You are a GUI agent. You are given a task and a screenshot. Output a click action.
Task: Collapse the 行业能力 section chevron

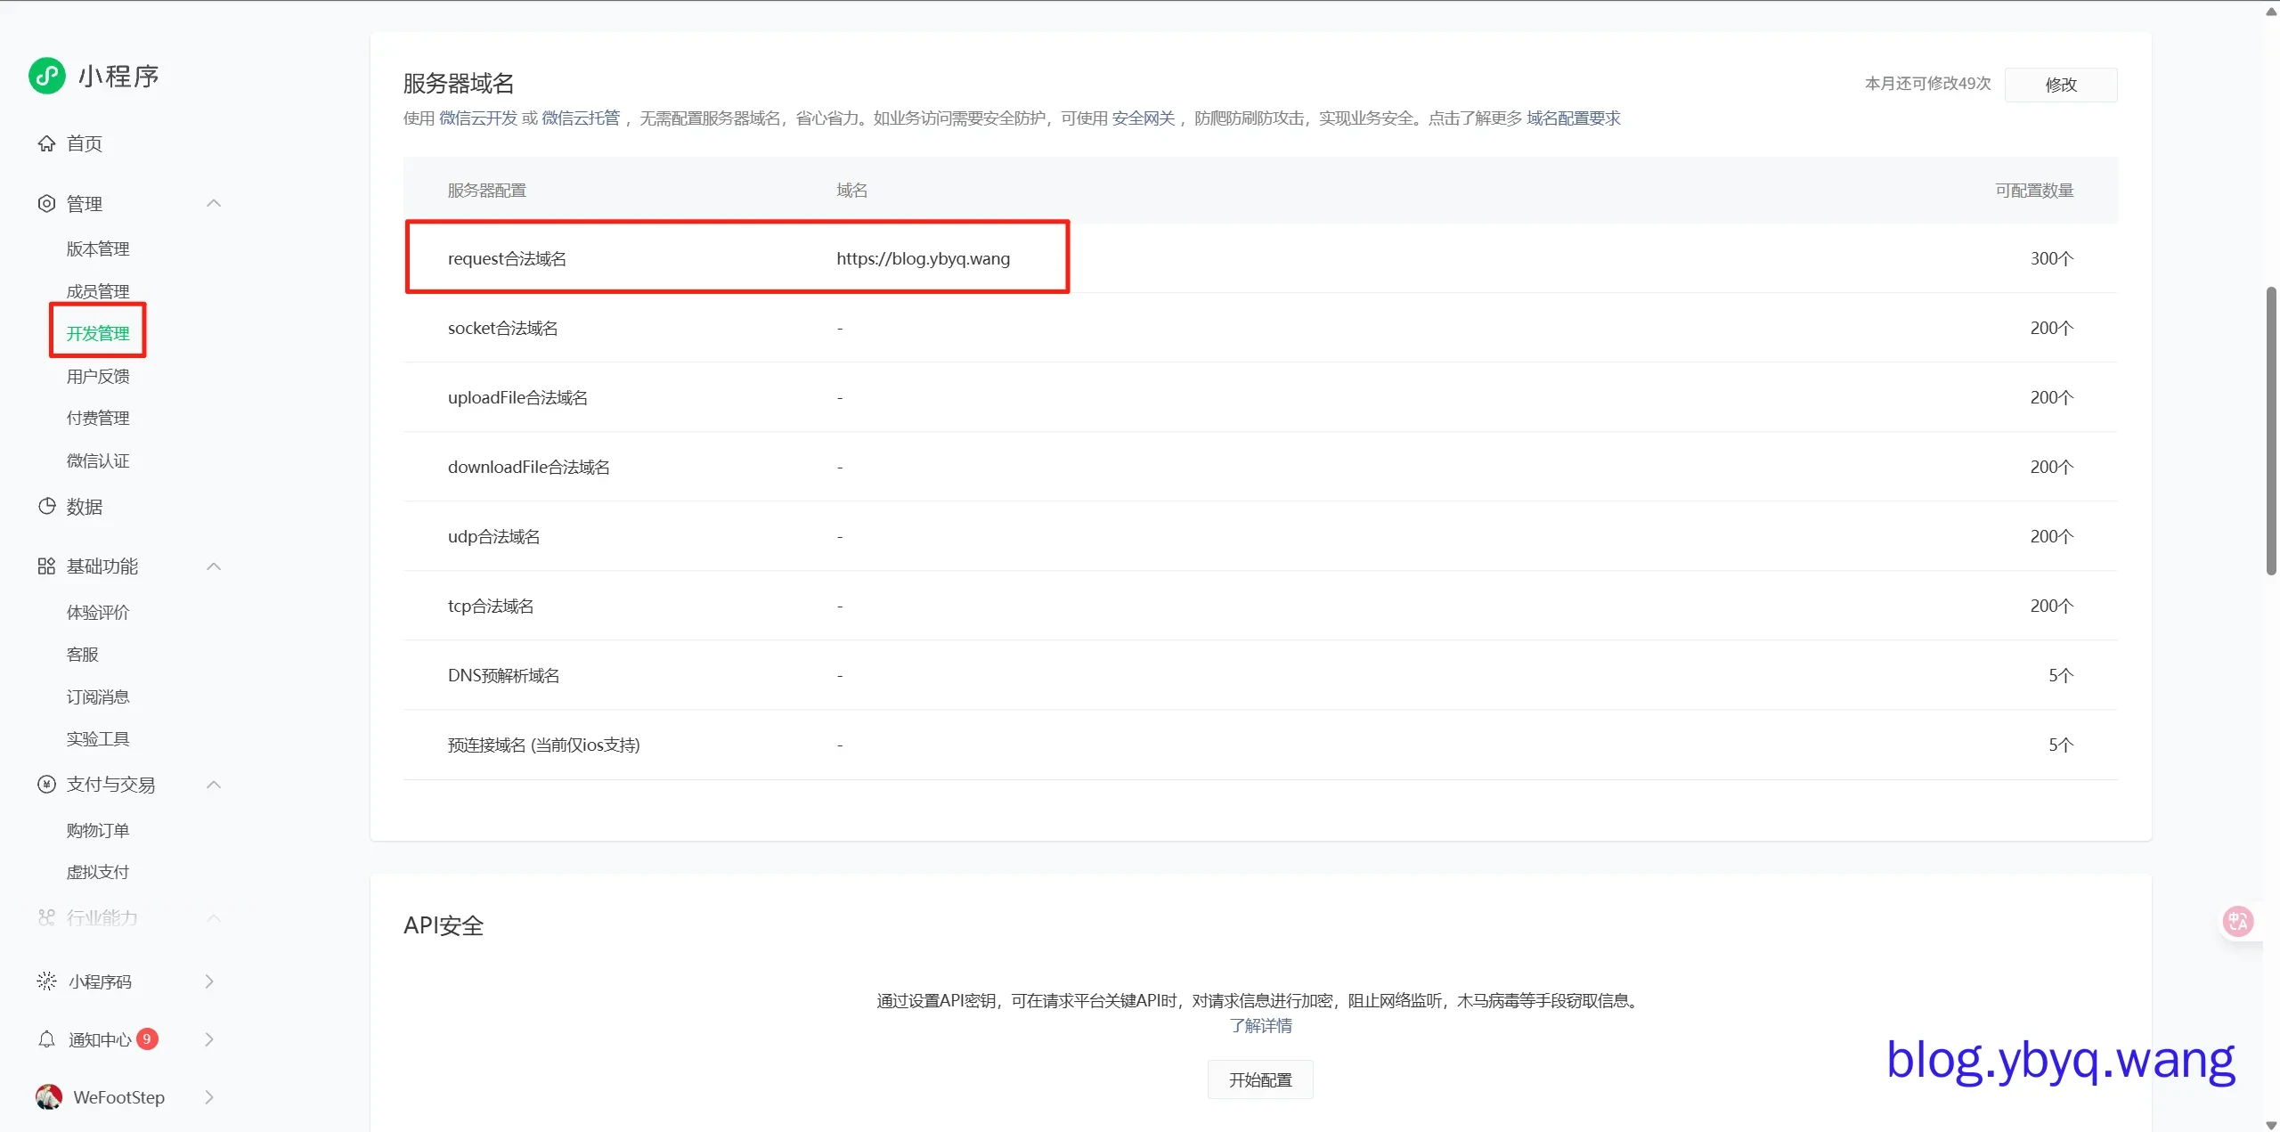pos(214,917)
